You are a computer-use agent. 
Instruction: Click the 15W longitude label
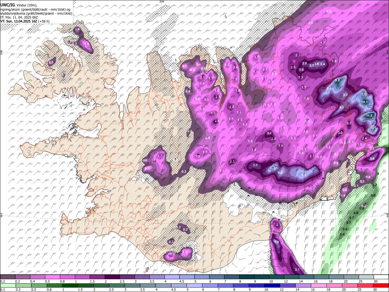click(x=322, y=2)
